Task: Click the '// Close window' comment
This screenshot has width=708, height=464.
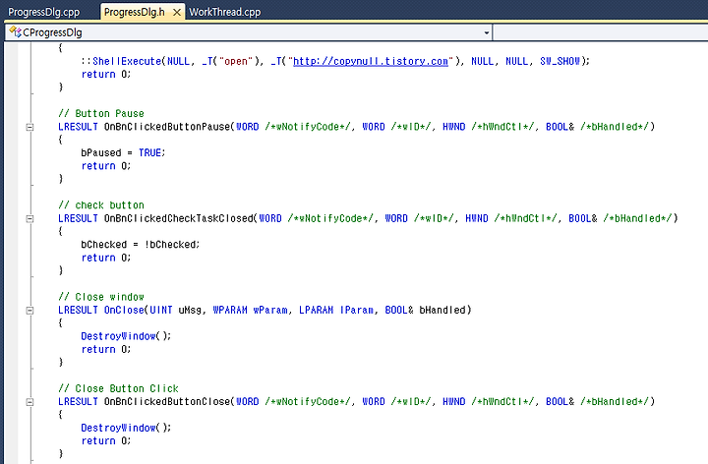Action: [101, 297]
